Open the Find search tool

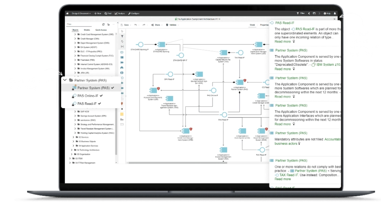[x=108, y=13]
